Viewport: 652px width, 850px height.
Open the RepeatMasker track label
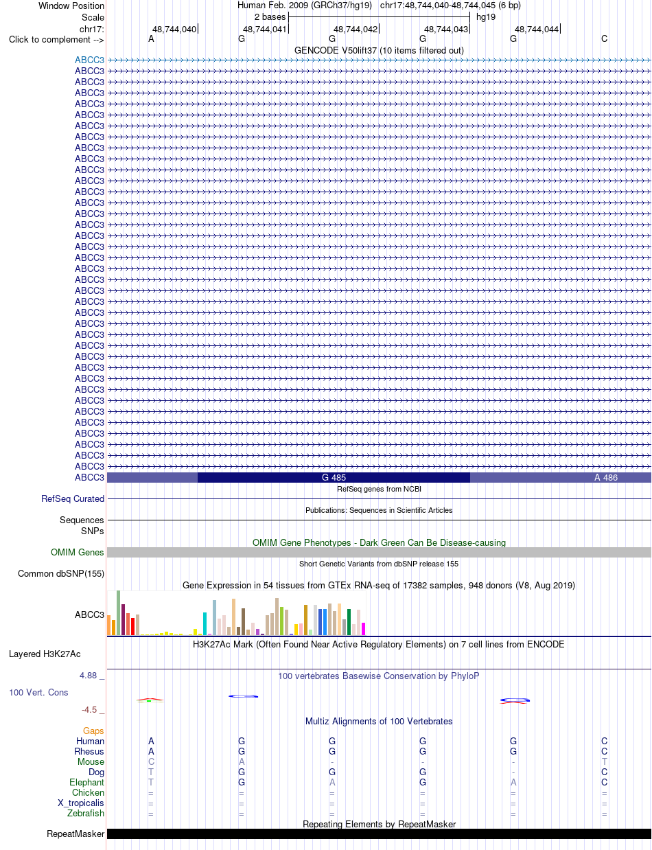point(75,834)
